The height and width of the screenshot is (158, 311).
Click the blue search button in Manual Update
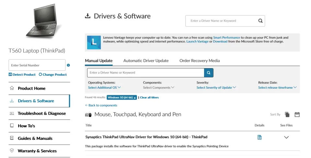pyautogui.click(x=209, y=73)
